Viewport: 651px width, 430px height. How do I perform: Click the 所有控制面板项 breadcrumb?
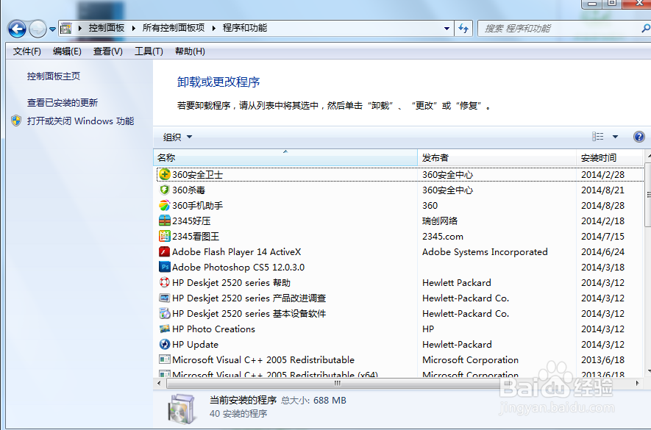tap(174, 28)
